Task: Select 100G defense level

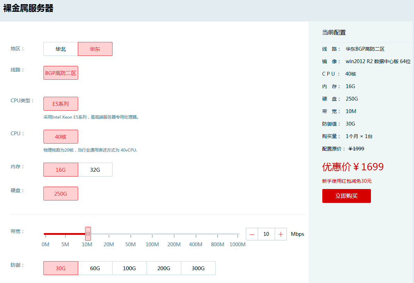Action: pos(130,268)
